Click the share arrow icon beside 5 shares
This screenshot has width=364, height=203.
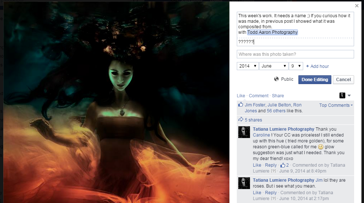pos(240,120)
